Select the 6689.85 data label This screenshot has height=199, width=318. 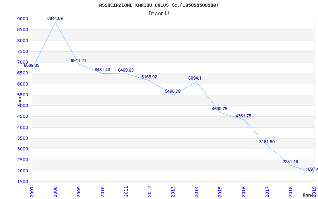tap(32, 66)
